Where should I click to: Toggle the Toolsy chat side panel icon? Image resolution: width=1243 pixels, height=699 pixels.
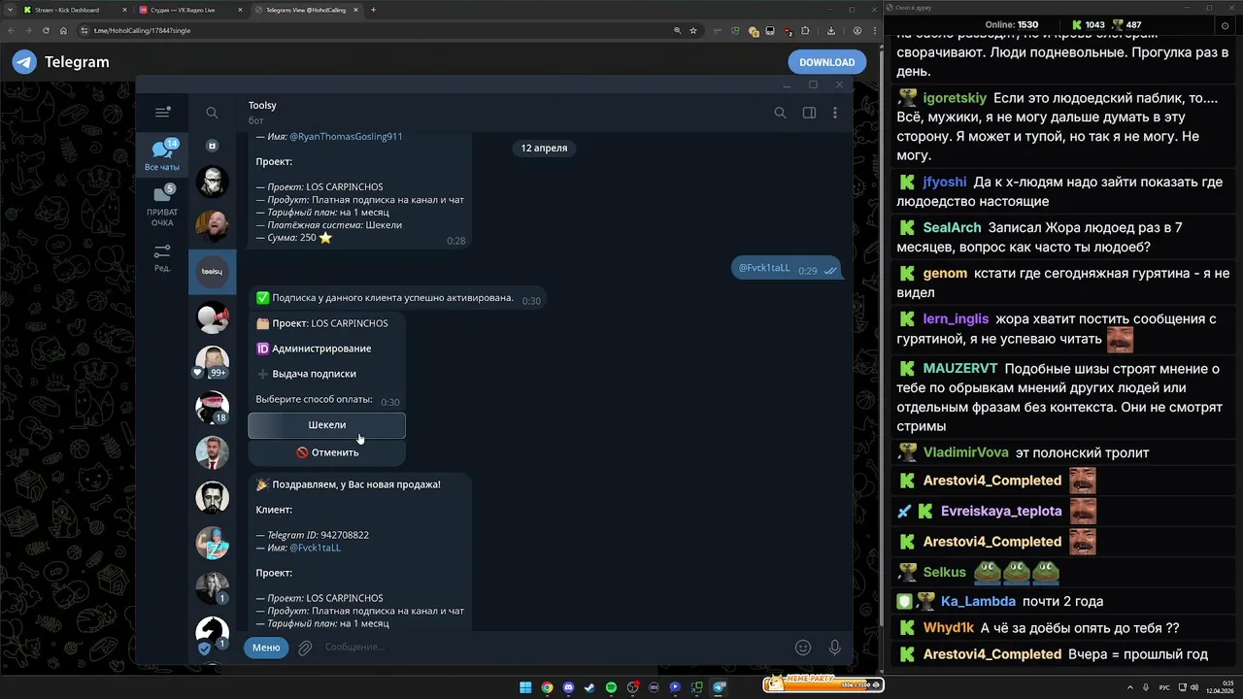[x=809, y=113]
